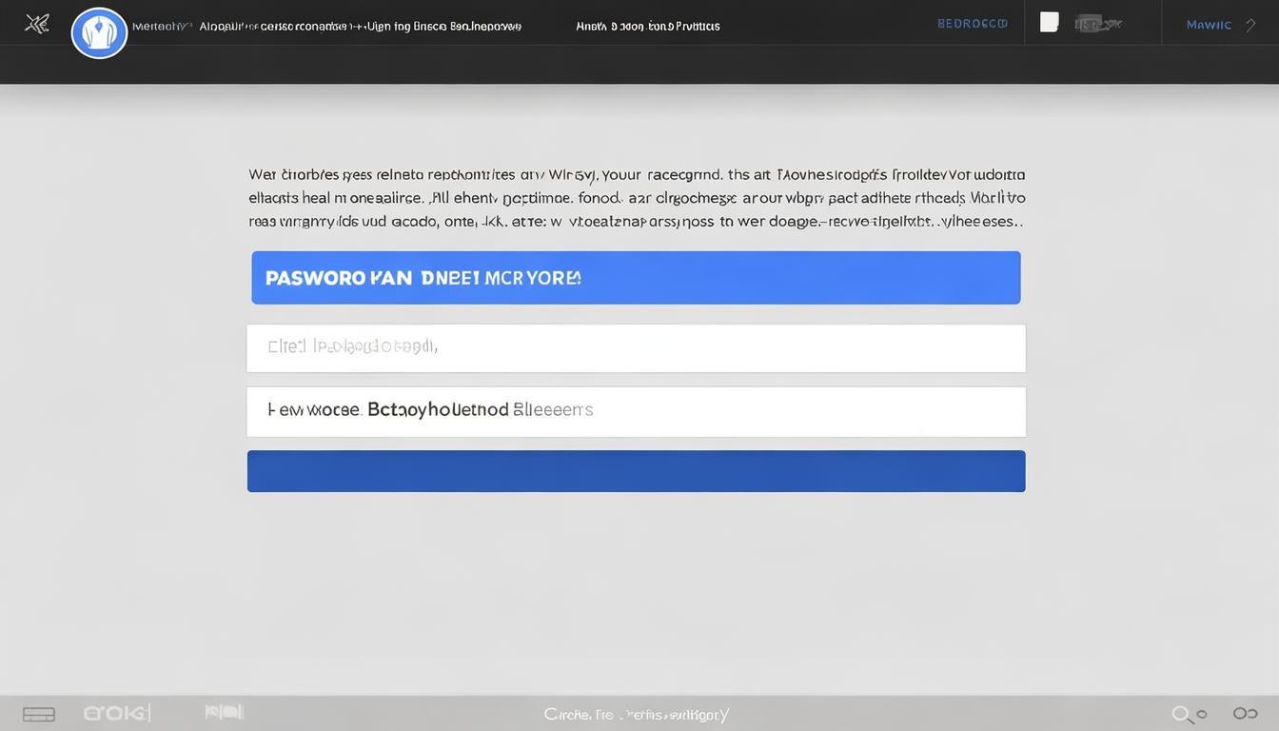The height and width of the screenshot is (731, 1279).
Task: Expand the chevron next to Mawic
Action: [1250, 25]
